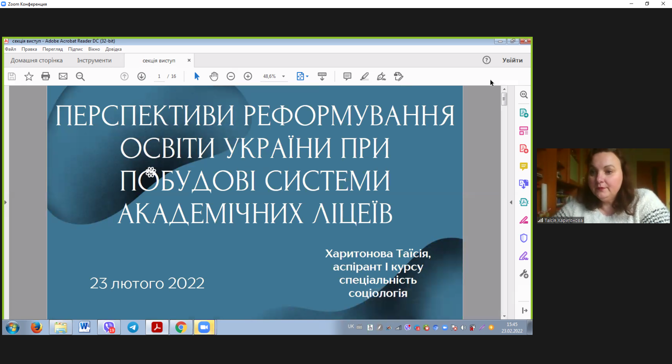Screen dimensions: 672x364
Task: Activate the Hand pan tool
Action: (214, 76)
